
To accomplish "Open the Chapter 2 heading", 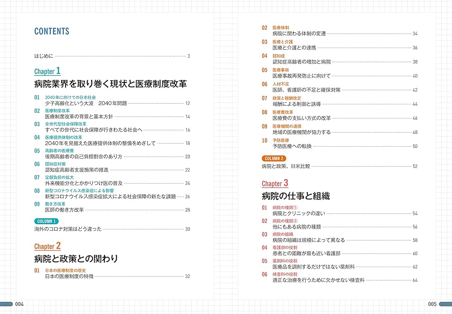I will (47, 247).
